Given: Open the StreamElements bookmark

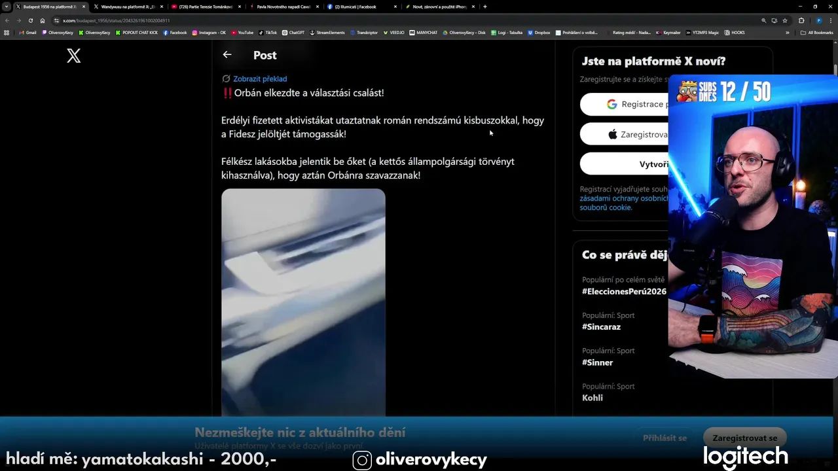Looking at the screenshot, I should 327,33.
